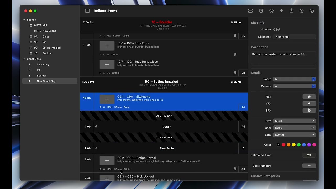Image resolution: width=336 pixels, height=189 pixels.
Task: Show the info inspector icon
Action: 302,11
